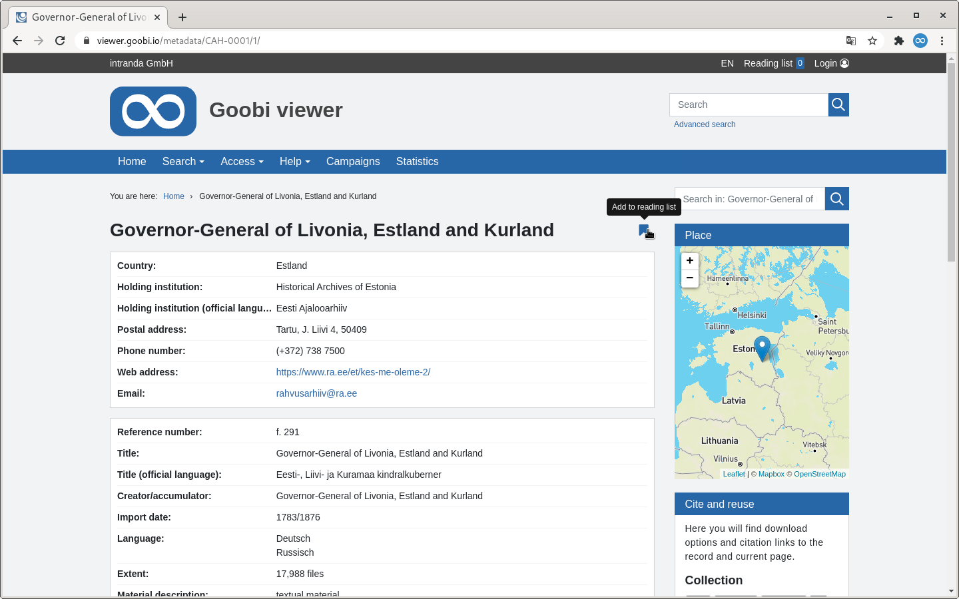Open the translate page icon

(851, 41)
